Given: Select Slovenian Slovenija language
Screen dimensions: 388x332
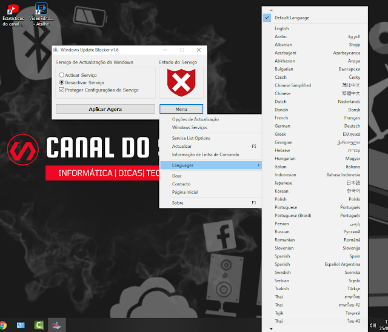Looking at the screenshot, I should pos(315,248).
